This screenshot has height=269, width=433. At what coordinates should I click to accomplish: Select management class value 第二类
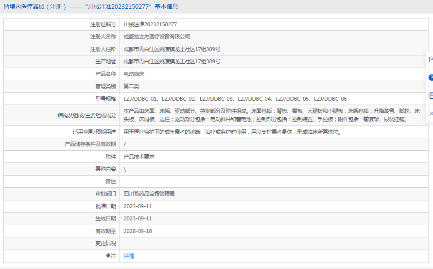(x=131, y=86)
